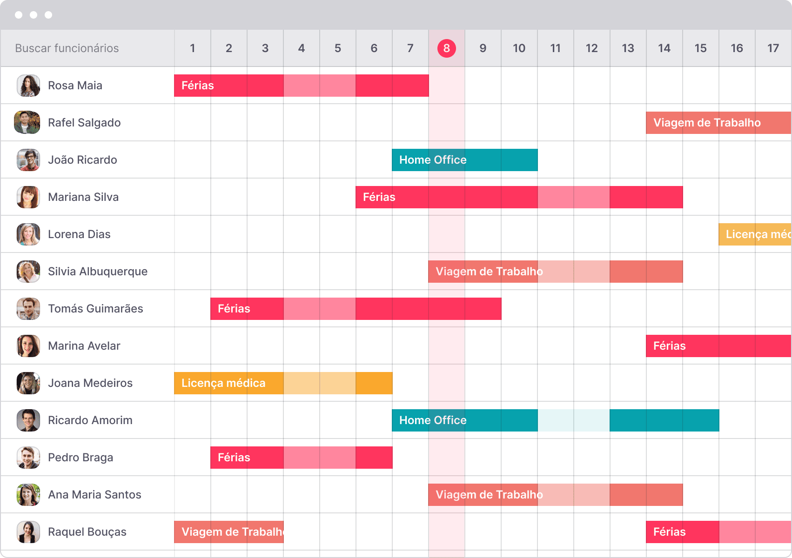Open Lorena Dias's Licença médica event
This screenshot has width=792, height=558.
click(755, 234)
